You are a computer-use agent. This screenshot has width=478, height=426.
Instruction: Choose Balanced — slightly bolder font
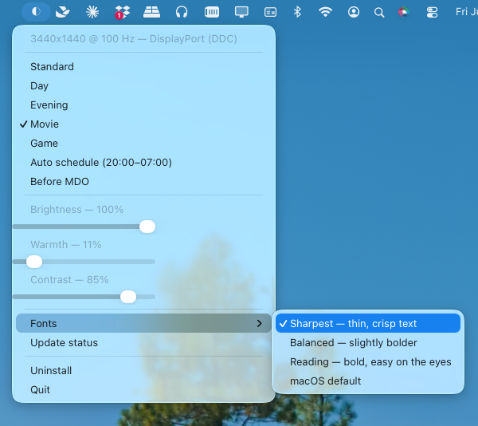[x=368, y=343]
